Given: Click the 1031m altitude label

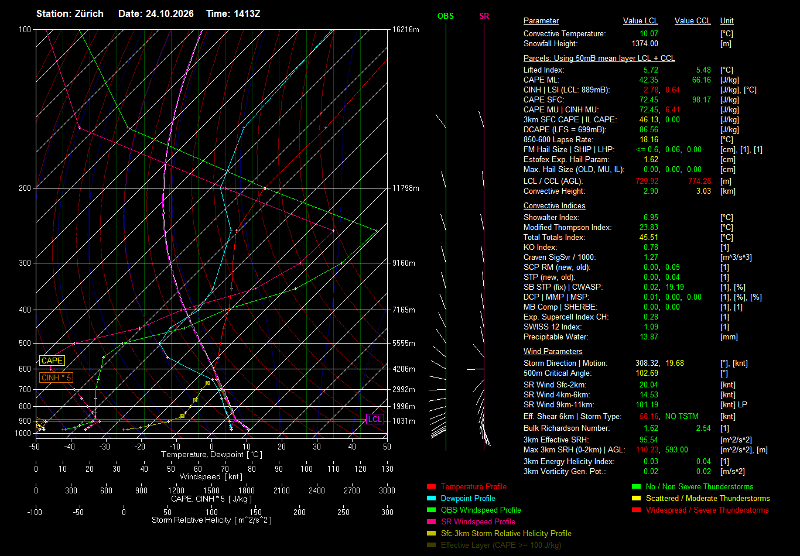Looking at the screenshot, I should tap(404, 421).
